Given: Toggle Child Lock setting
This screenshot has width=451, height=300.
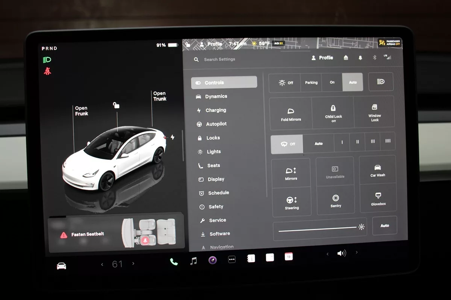Looking at the screenshot, I should (333, 113).
